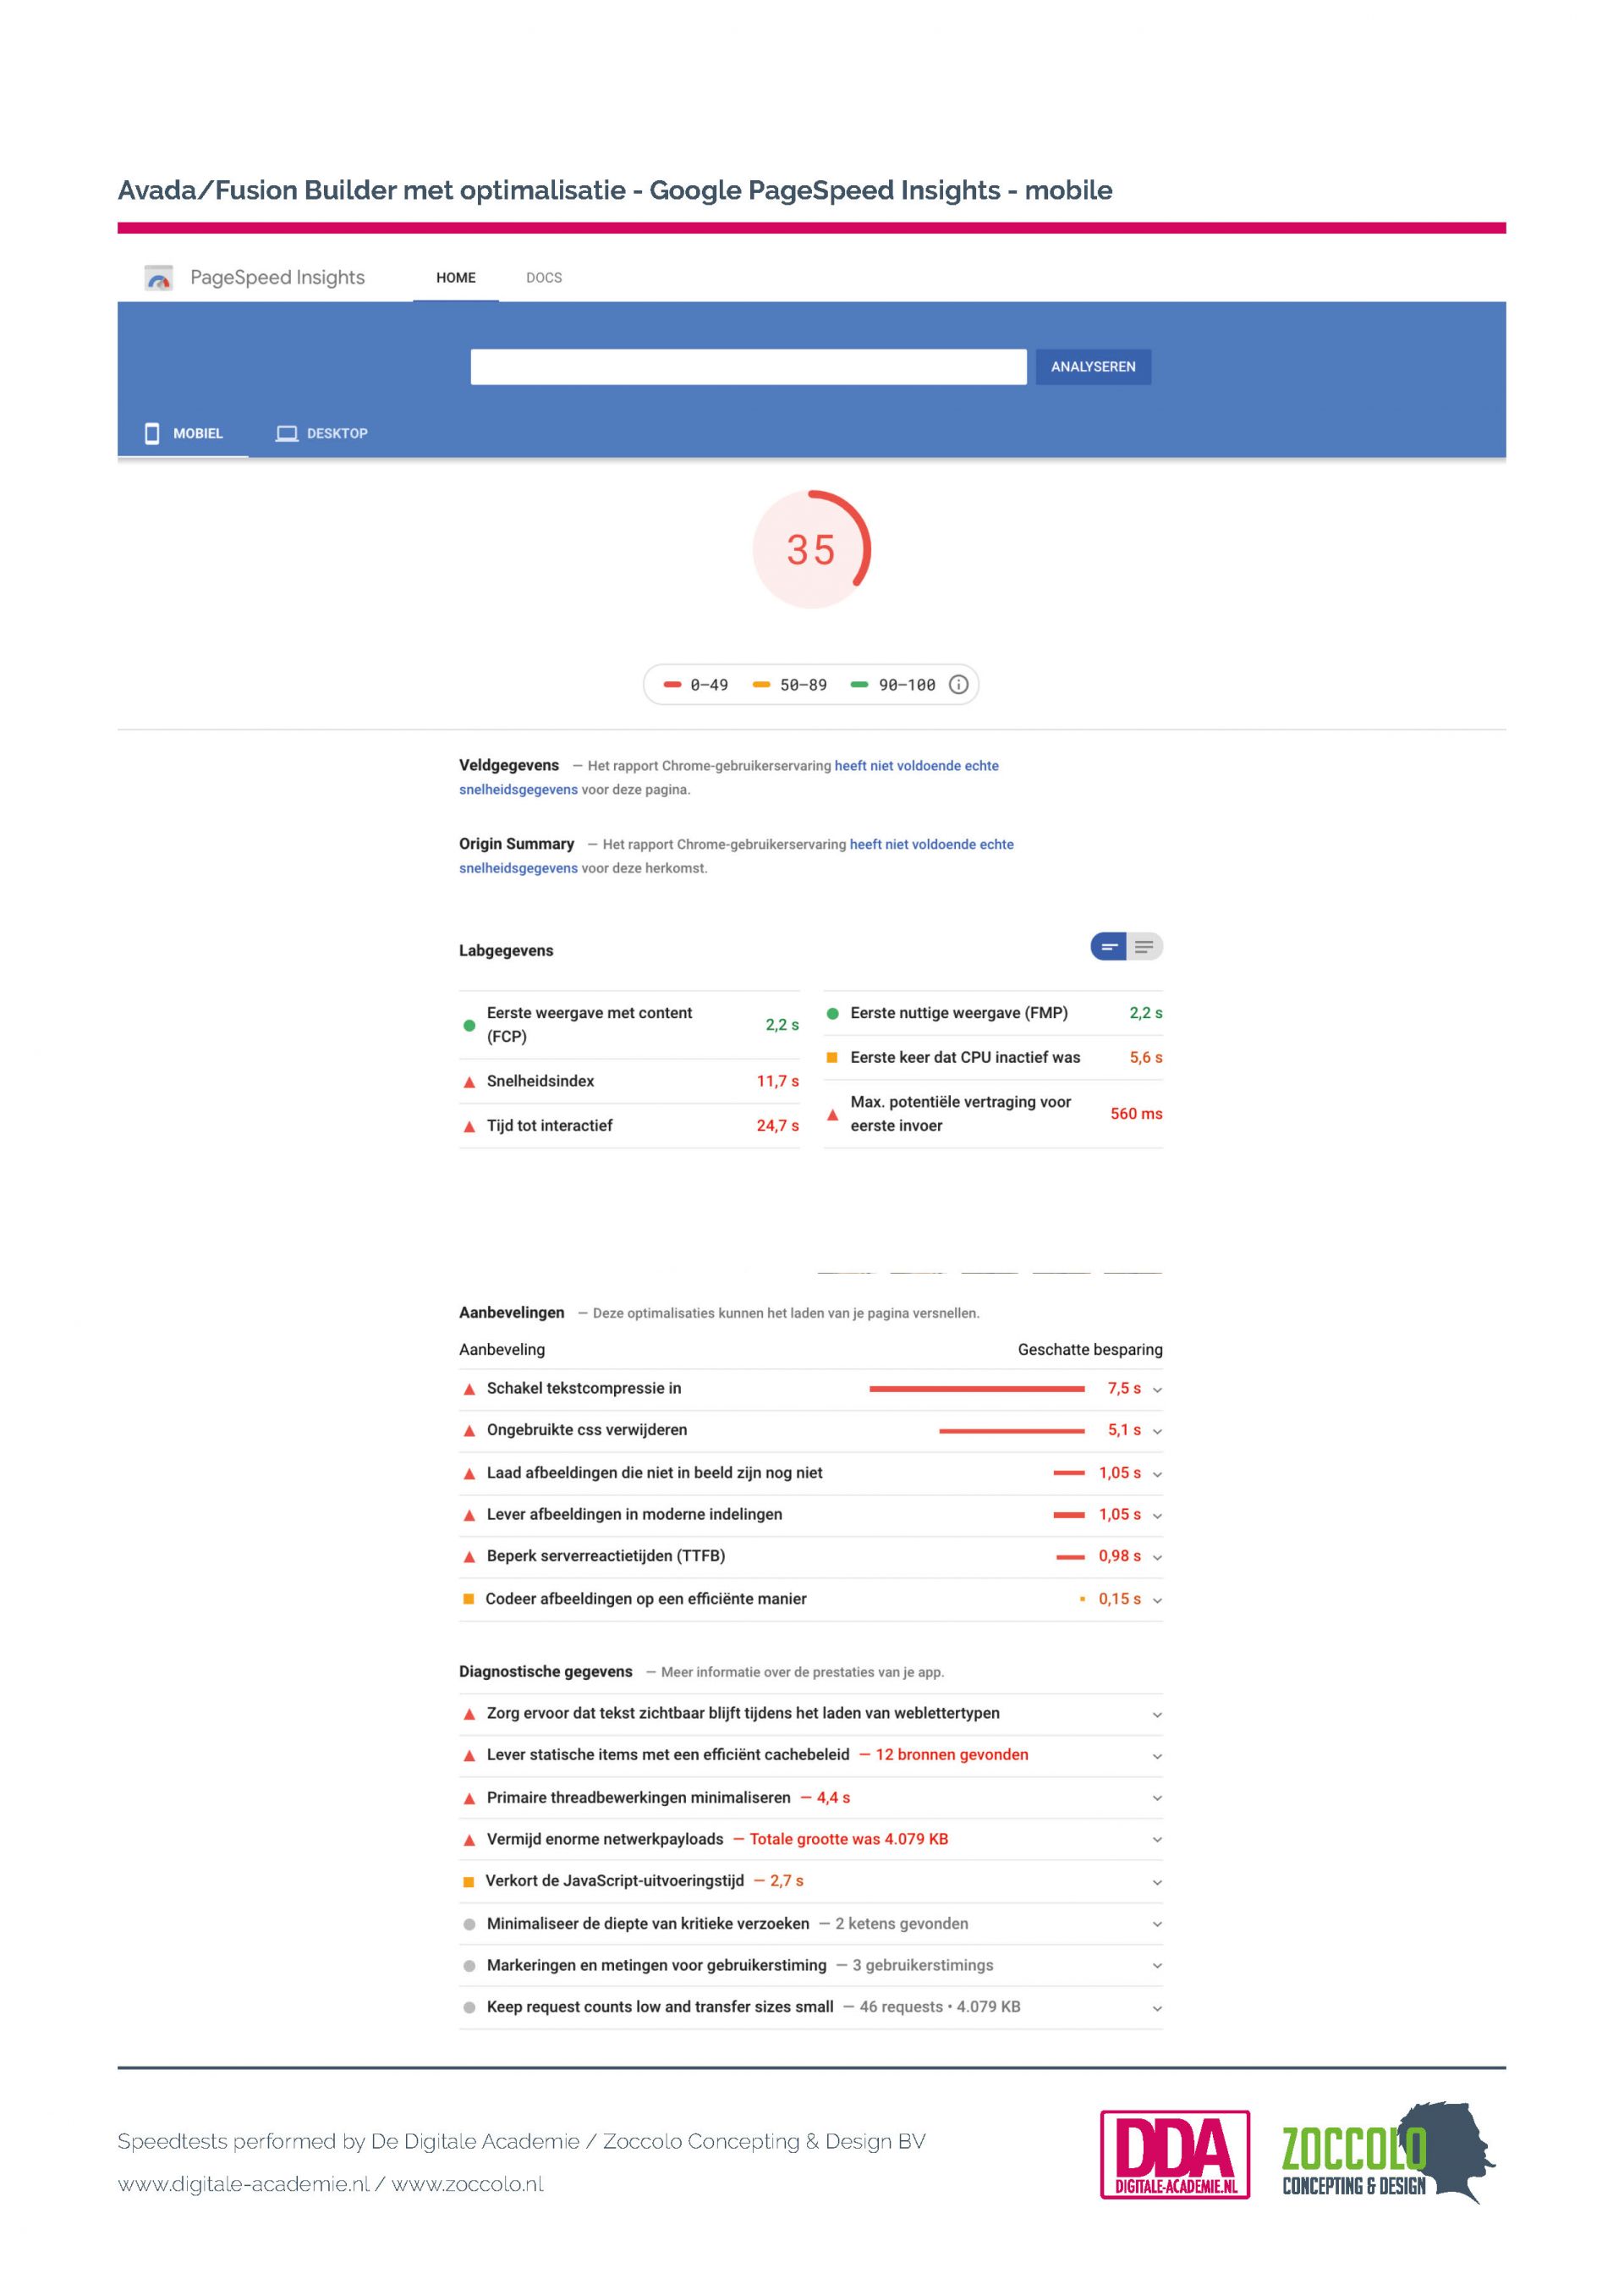The width and height of the screenshot is (1624, 2279).
Task: Click the 0,98 s TTFB savings bar
Action: pos(1070,1558)
